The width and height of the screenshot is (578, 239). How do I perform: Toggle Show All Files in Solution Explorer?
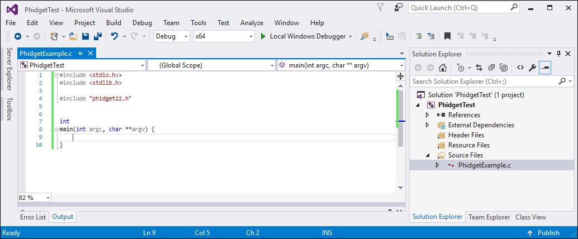click(504, 68)
